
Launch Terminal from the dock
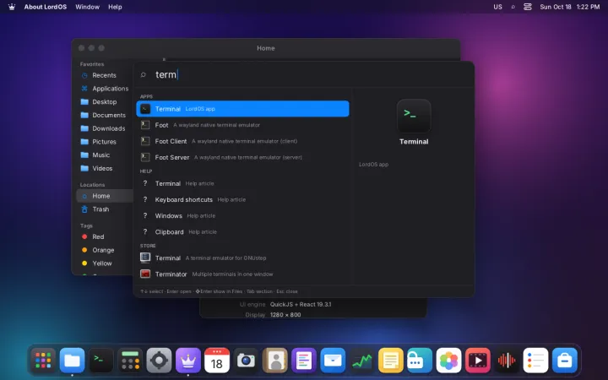pos(101,361)
